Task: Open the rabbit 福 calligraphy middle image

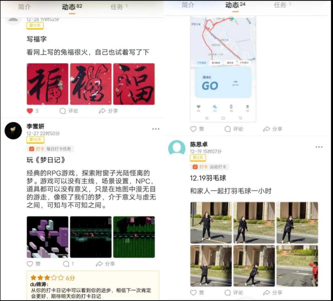Action: tap(91, 84)
